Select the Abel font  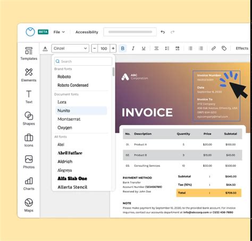click(61, 145)
